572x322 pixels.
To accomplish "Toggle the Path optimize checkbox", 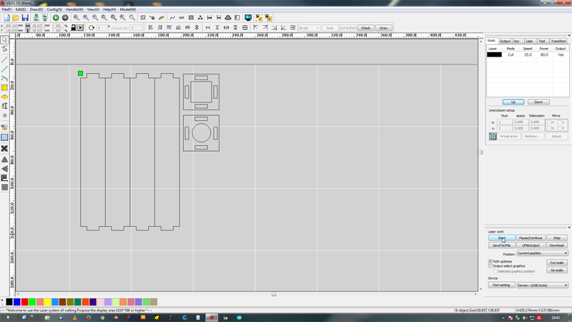I will pyautogui.click(x=490, y=261).
